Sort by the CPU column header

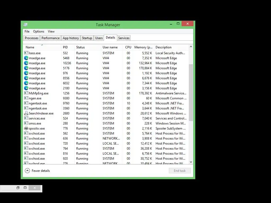pyautogui.click(x=128, y=47)
